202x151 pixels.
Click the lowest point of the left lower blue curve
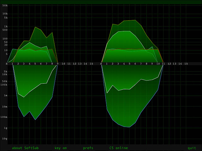click(35, 120)
